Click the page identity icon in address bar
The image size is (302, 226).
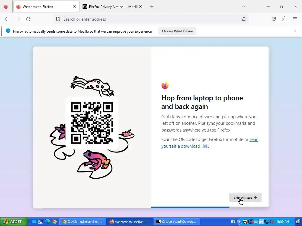coord(58,19)
